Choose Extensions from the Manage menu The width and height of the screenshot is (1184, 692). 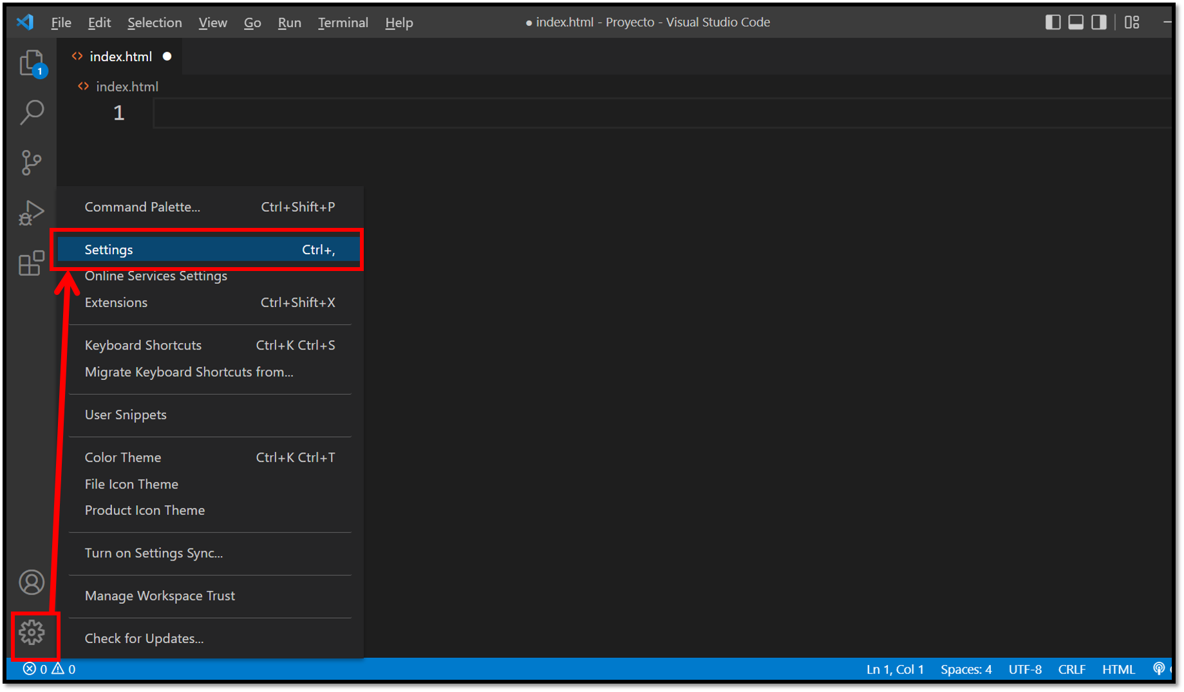pos(210,303)
